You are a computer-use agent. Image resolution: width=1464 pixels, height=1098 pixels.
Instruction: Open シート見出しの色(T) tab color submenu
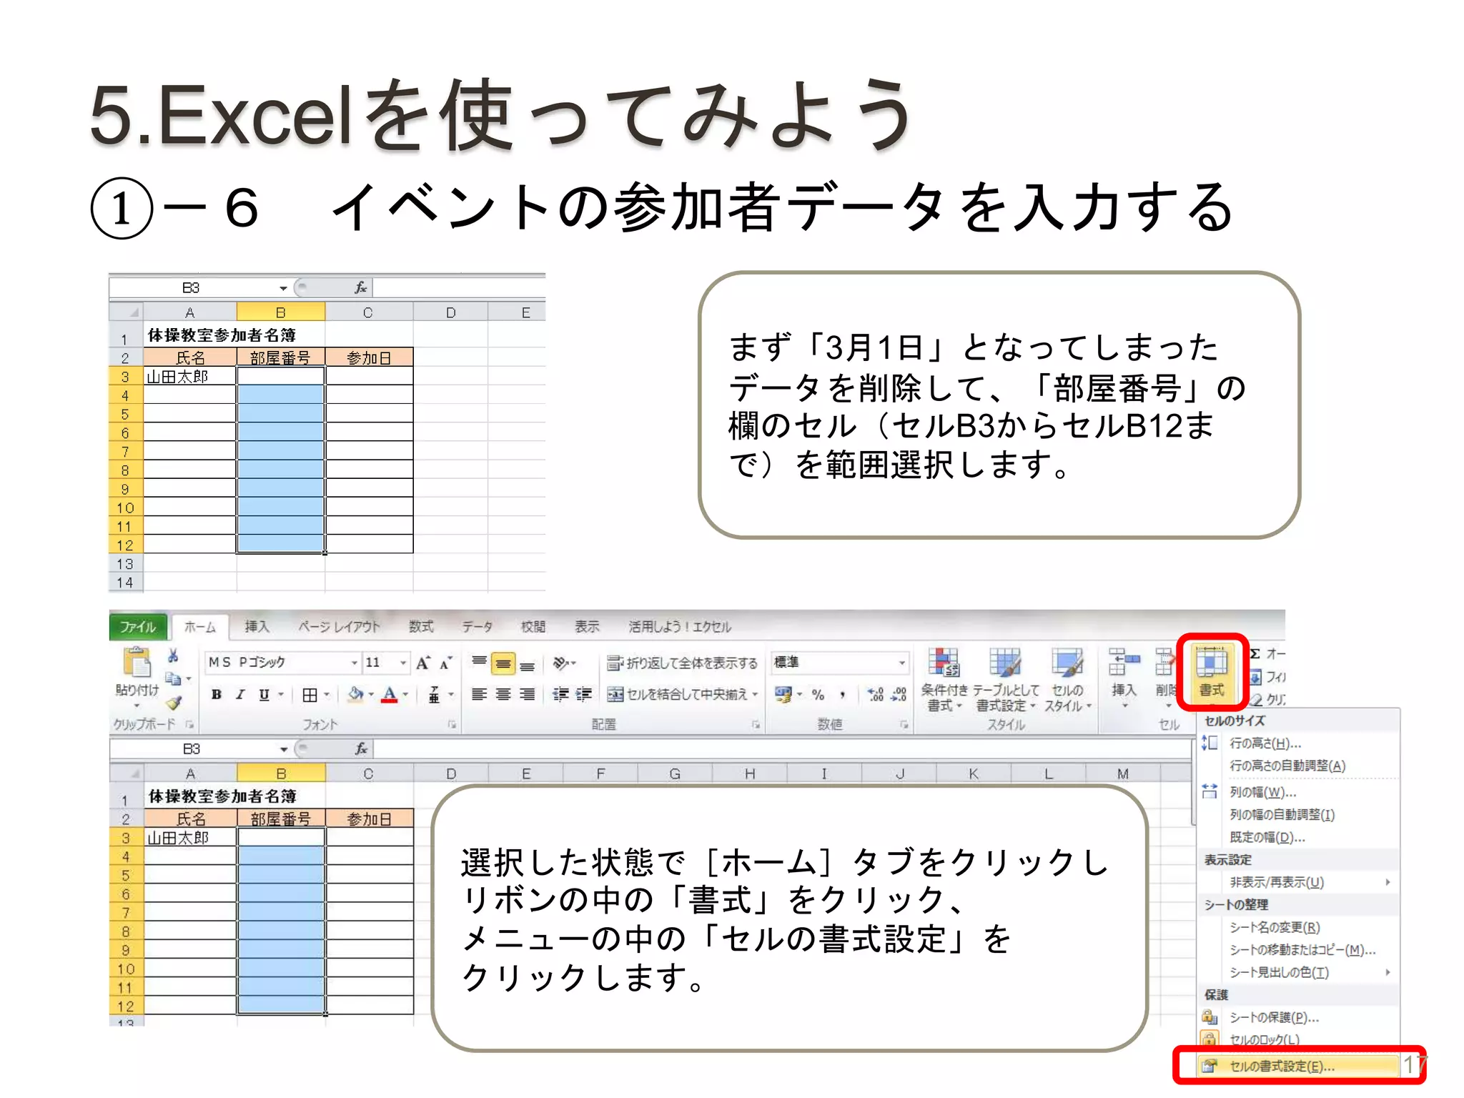click(x=1298, y=972)
